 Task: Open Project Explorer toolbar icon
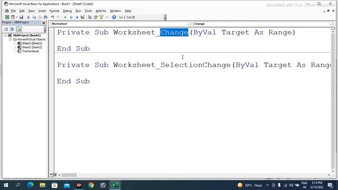click(x=90, y=17)
